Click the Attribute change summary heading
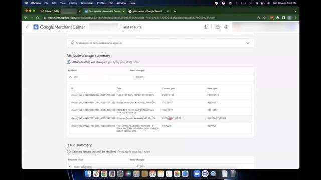The height and width of the screenshot is (180, 321). tap(88, 56)
